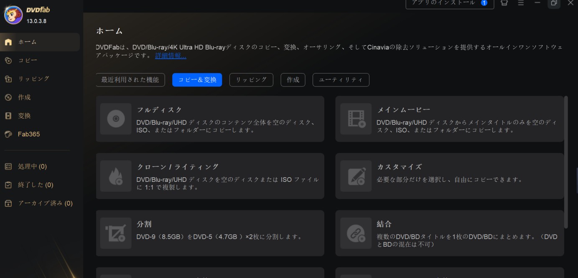The image size is (578, 278).
Task: Click the フルディスク description text
Action: (226, 126)
